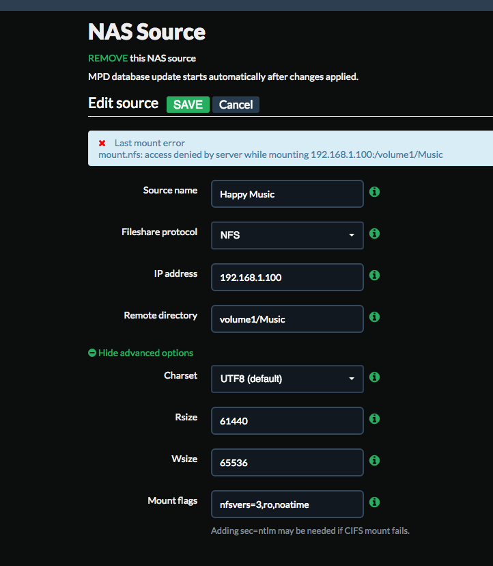Click the Edit source heading
The width and height of the screenshot is (493, 566).
124,103
